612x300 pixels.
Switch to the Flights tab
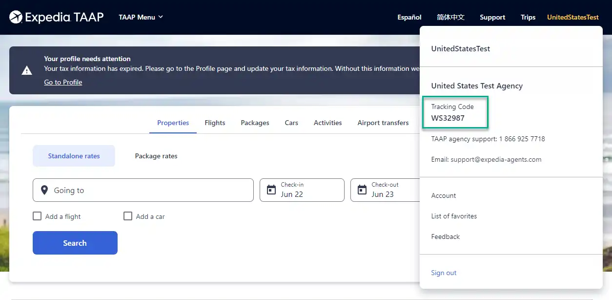point(215,123)
